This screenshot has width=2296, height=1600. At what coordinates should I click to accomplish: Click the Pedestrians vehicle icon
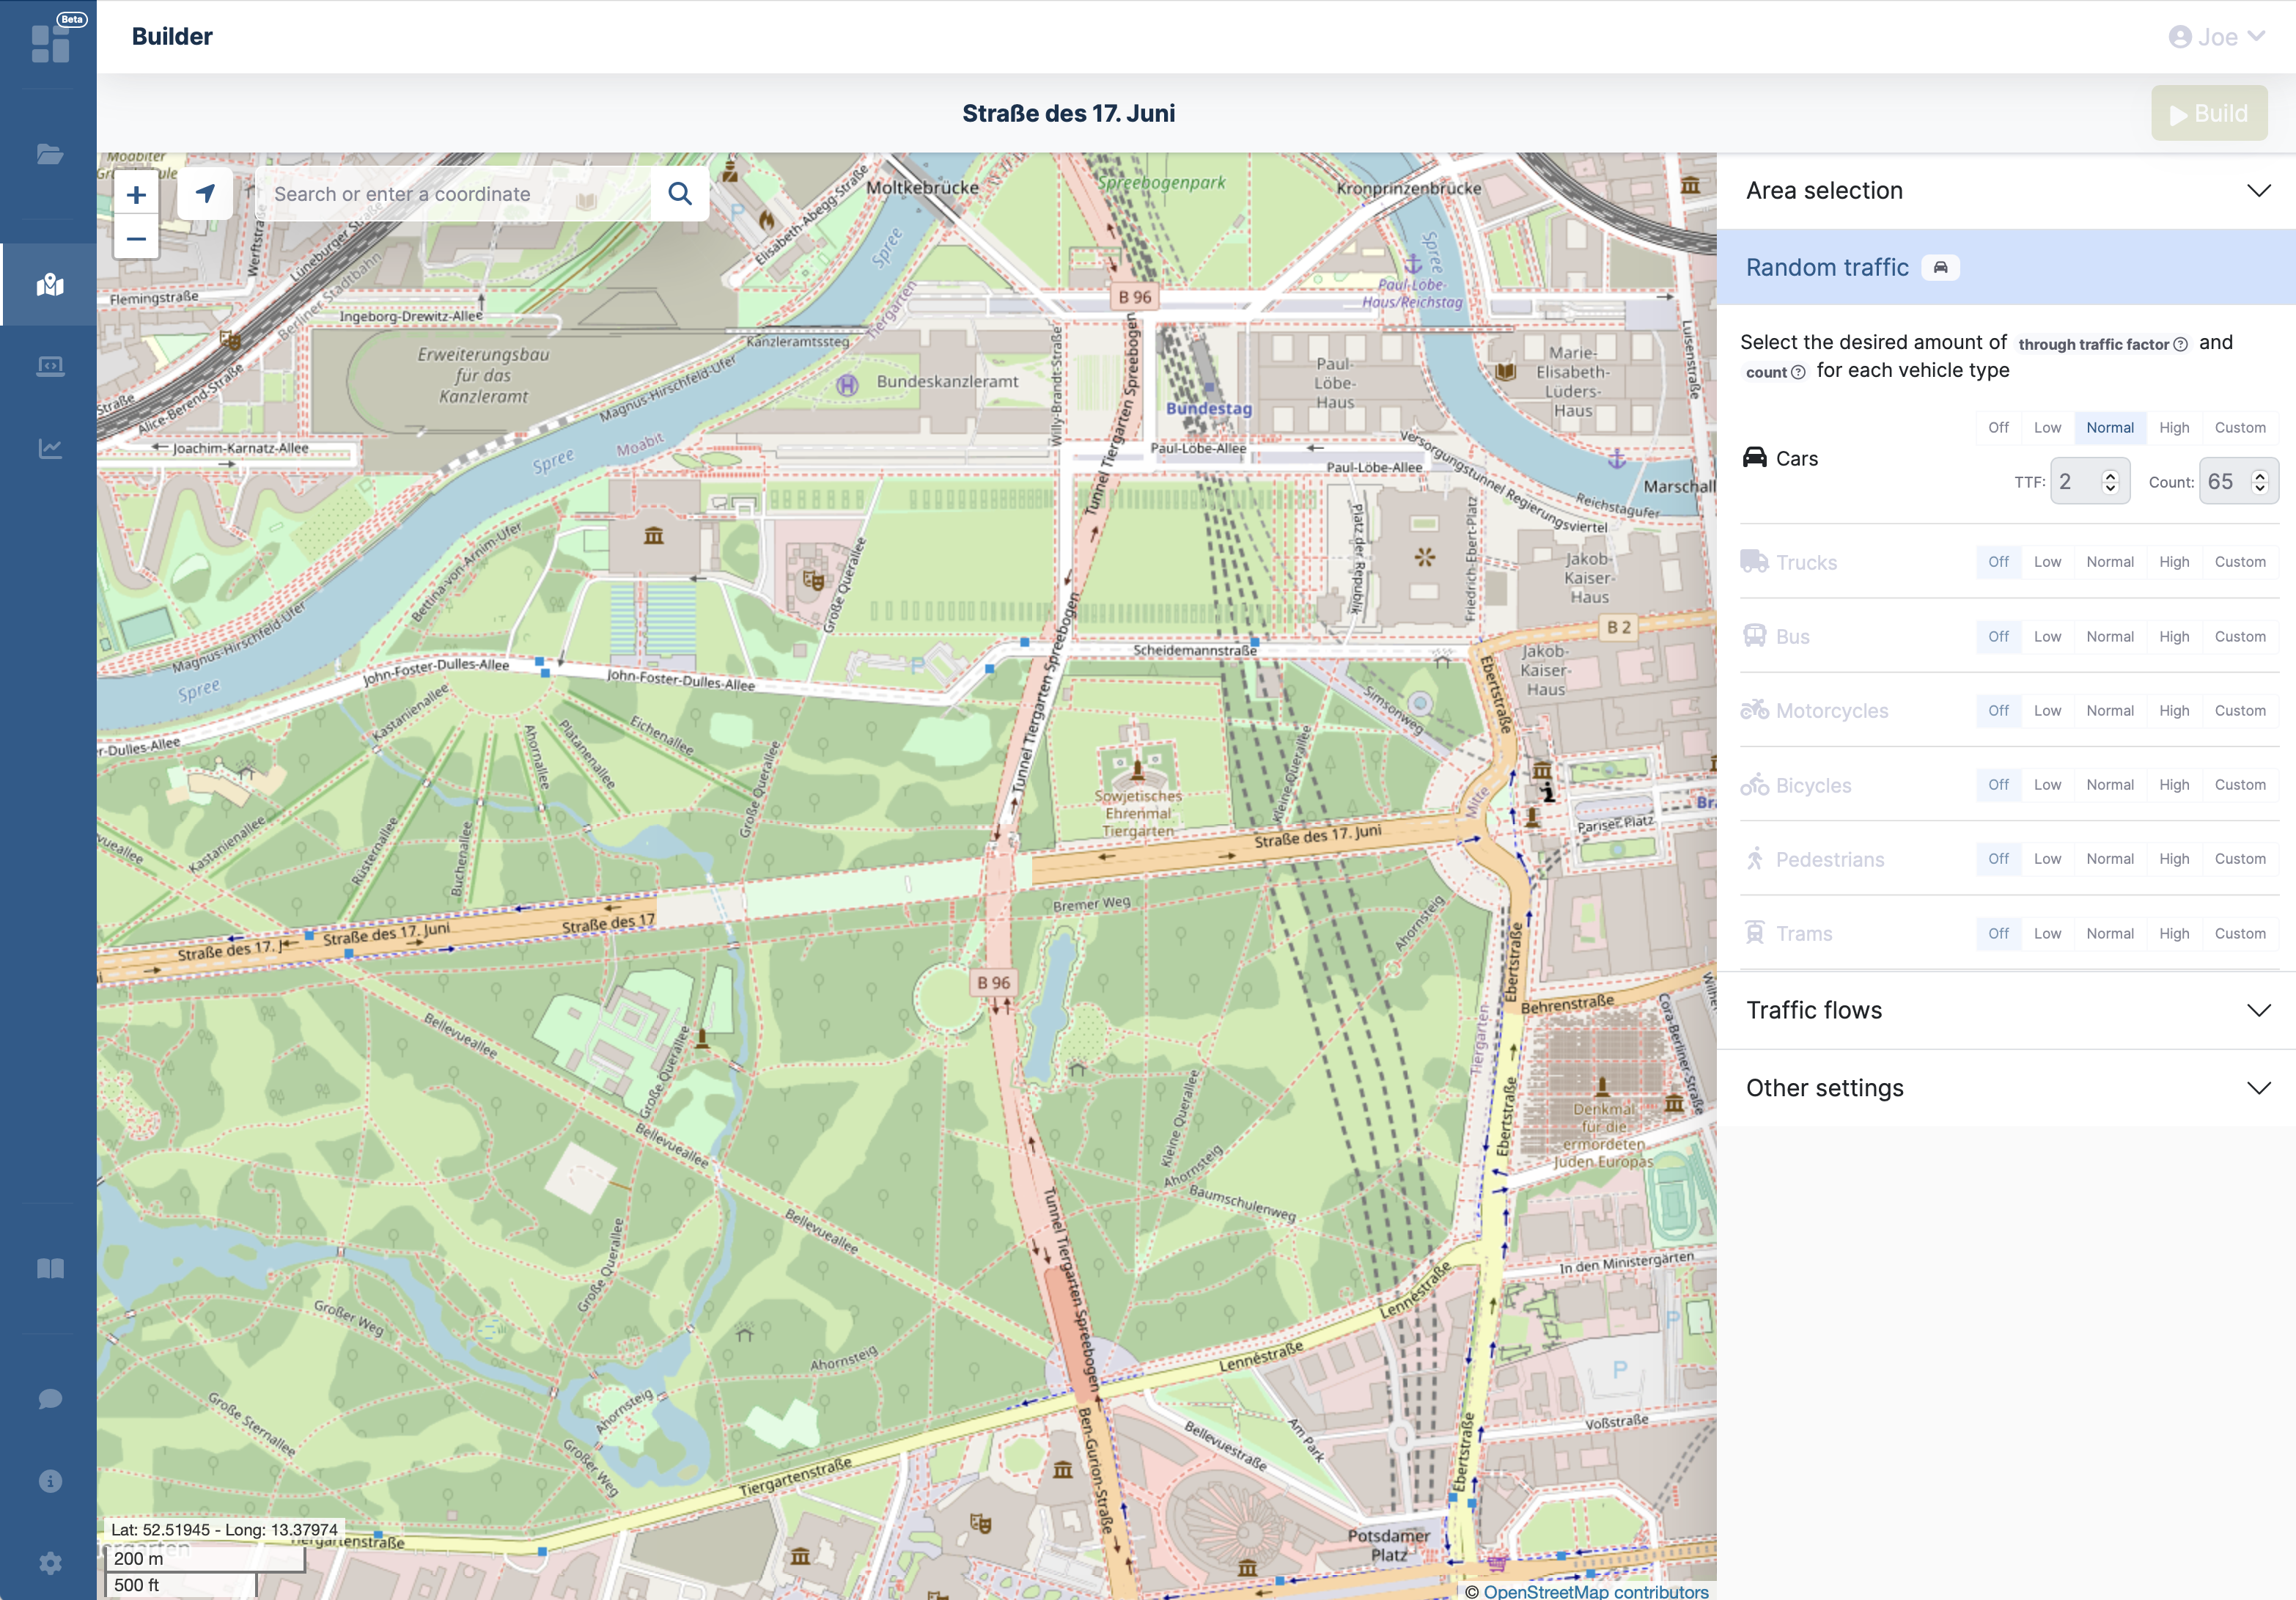tap(1755, 858)
